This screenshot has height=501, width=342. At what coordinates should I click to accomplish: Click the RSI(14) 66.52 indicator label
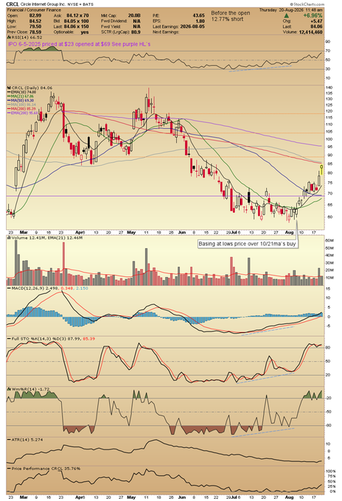(x=27, y=38)
